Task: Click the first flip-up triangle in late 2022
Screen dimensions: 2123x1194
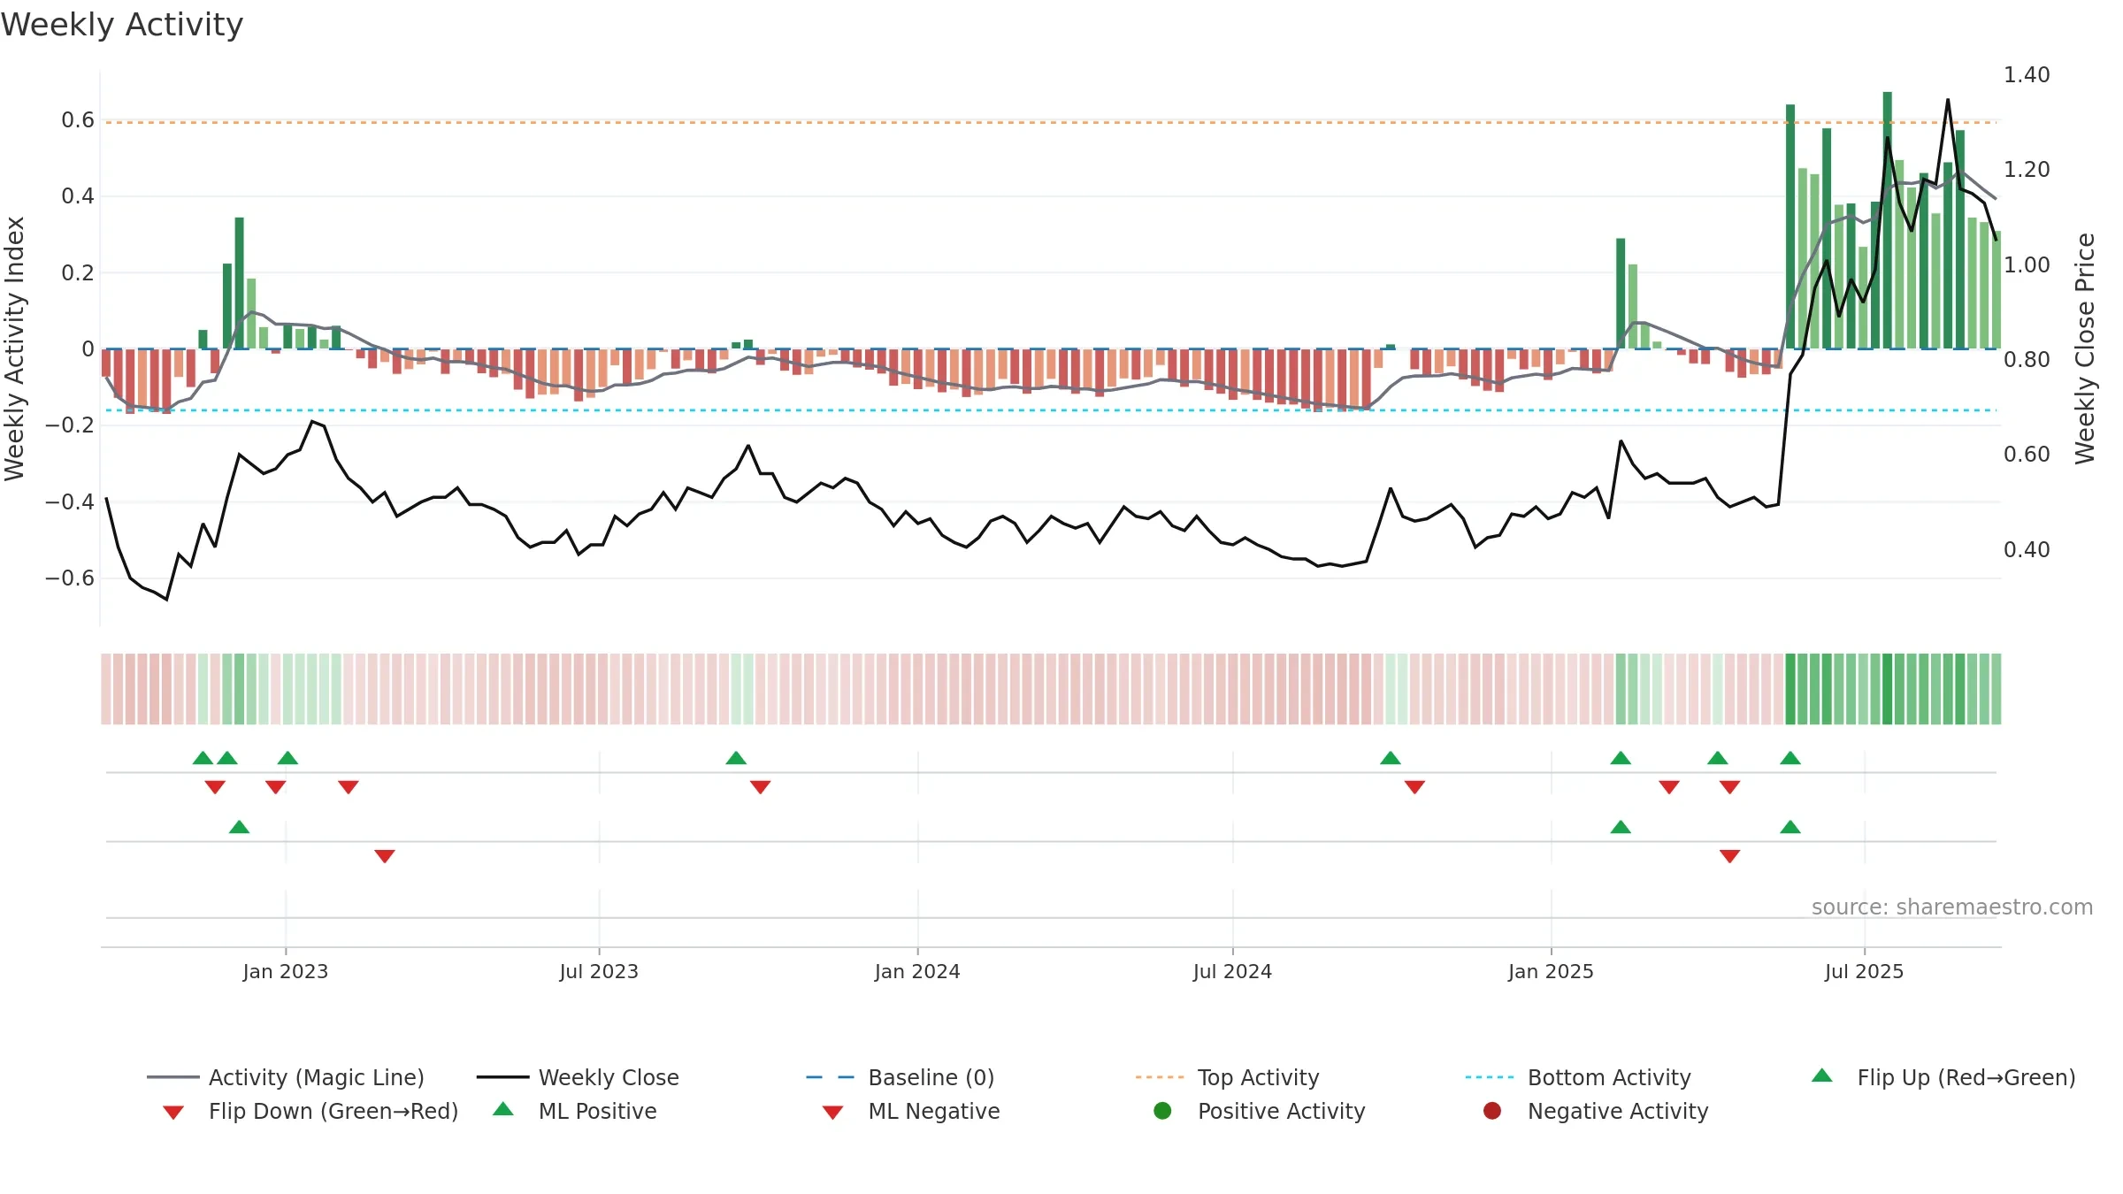Action: pyautogui.click(x=203, y=758)
